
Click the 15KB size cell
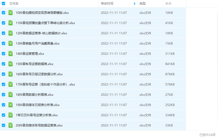[169, 44]
